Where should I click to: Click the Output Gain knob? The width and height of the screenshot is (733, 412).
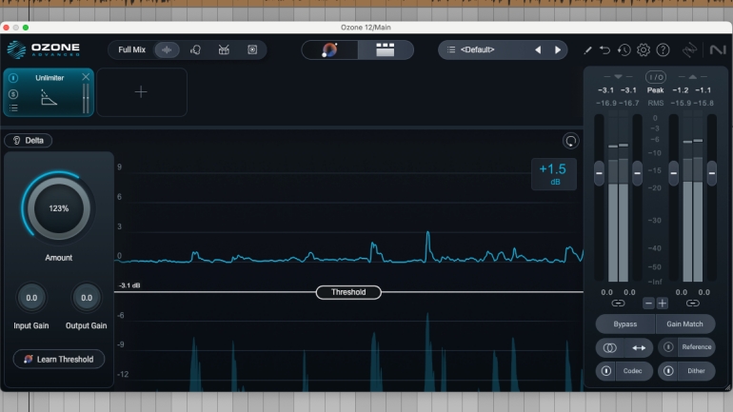87,298
